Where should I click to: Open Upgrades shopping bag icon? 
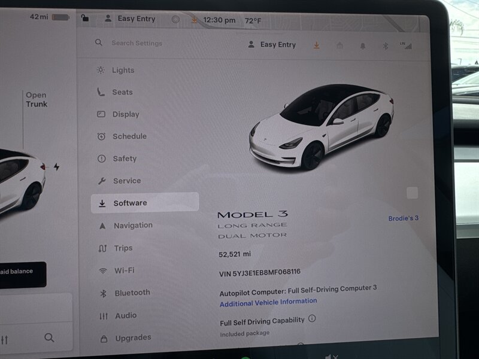tap(104, 338)
